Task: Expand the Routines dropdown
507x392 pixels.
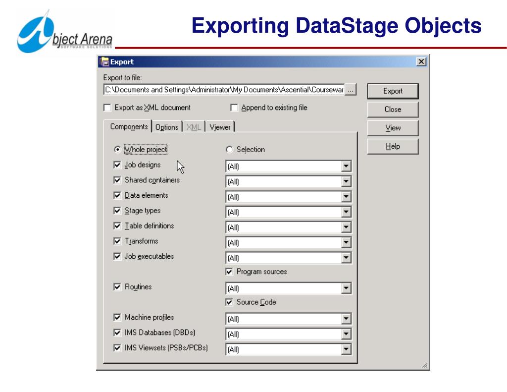Action: [x=346, y=288]
